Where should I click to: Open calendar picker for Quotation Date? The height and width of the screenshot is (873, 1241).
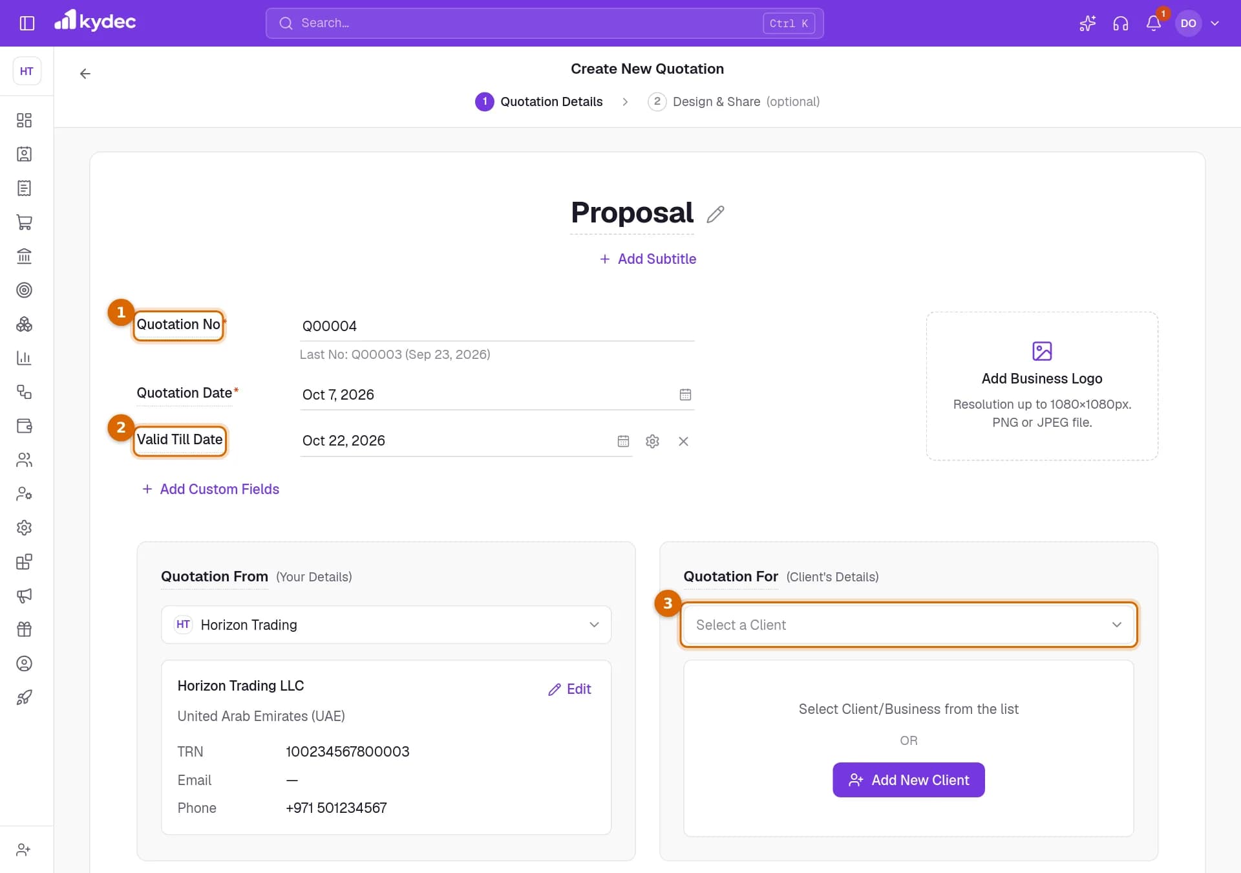(x=685, y=394)
